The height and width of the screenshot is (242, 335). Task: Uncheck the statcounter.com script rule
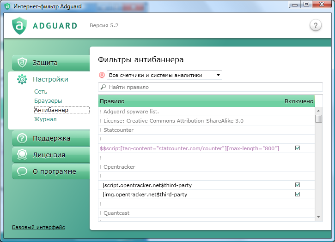coord(298,148)
